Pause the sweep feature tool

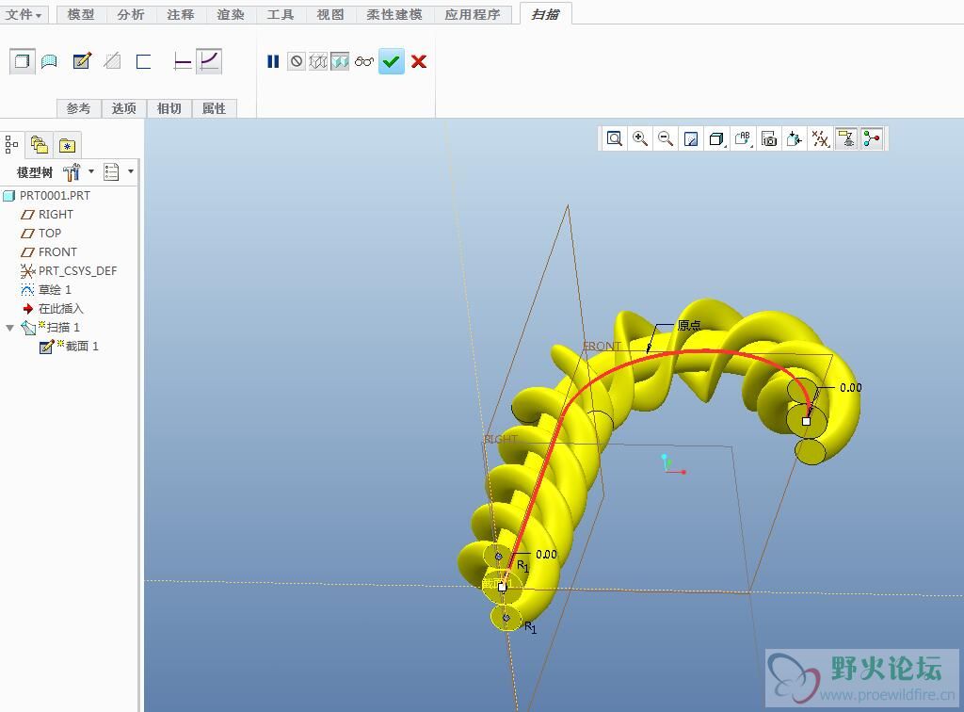point(273,61)
